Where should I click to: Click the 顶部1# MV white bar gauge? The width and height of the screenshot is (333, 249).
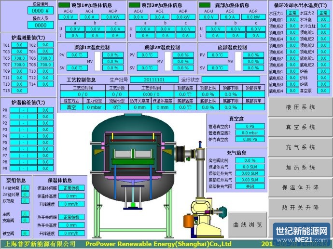(x=97, y=61)
